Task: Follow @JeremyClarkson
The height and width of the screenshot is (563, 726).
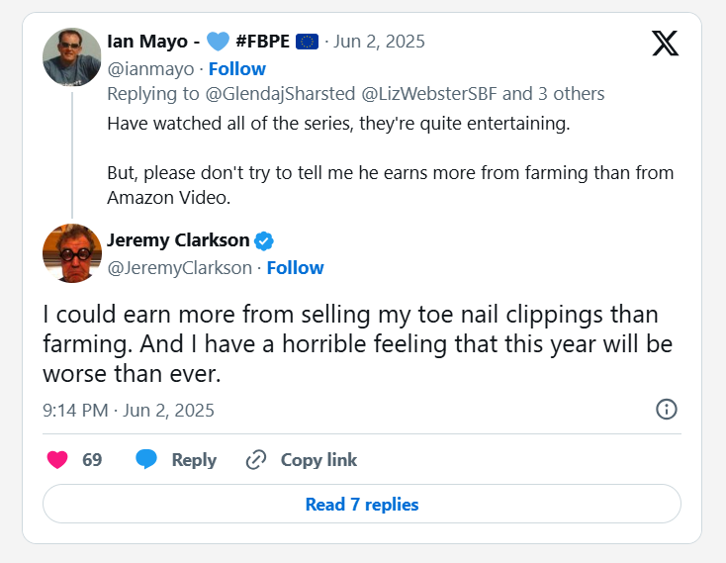Action: tap(295, 268)
